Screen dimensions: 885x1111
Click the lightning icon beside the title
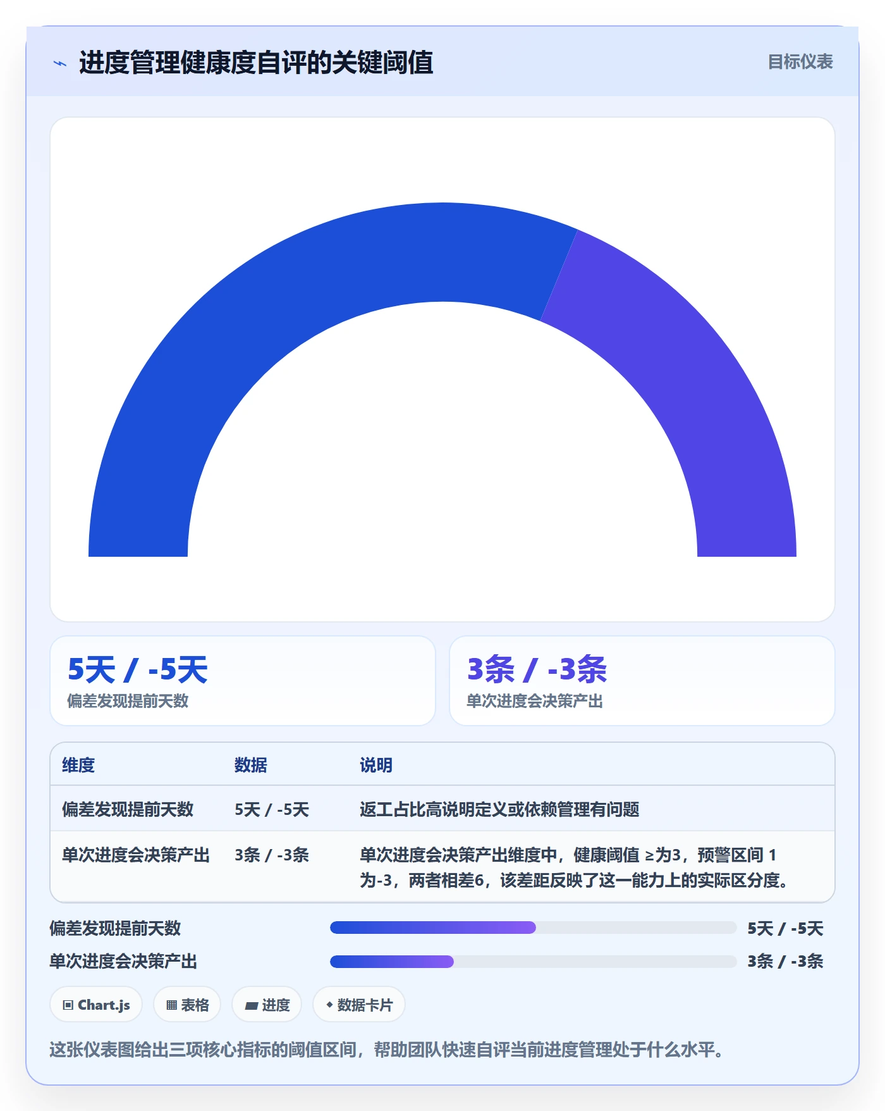tap(60, 63)
